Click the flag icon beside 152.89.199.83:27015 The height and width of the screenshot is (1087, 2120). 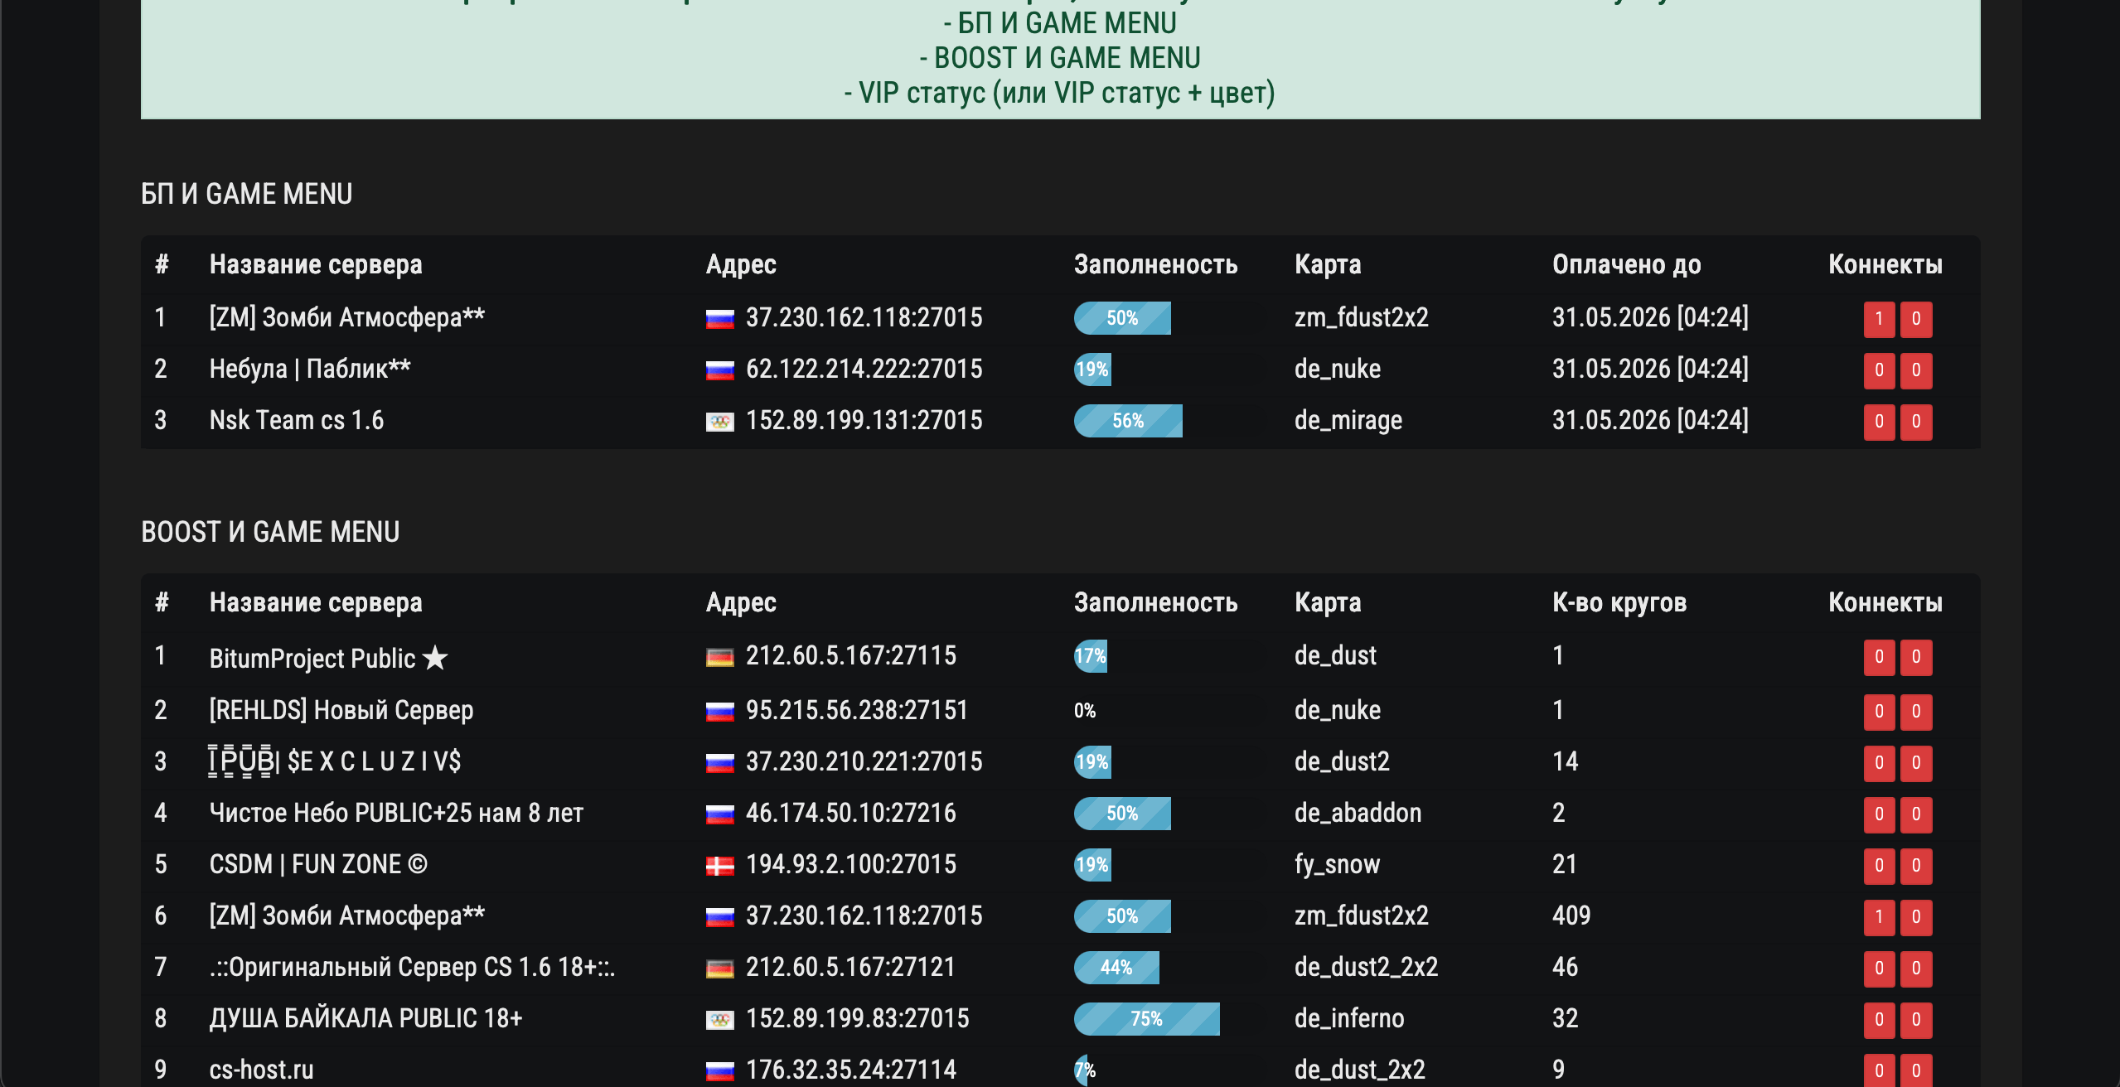719,1021
